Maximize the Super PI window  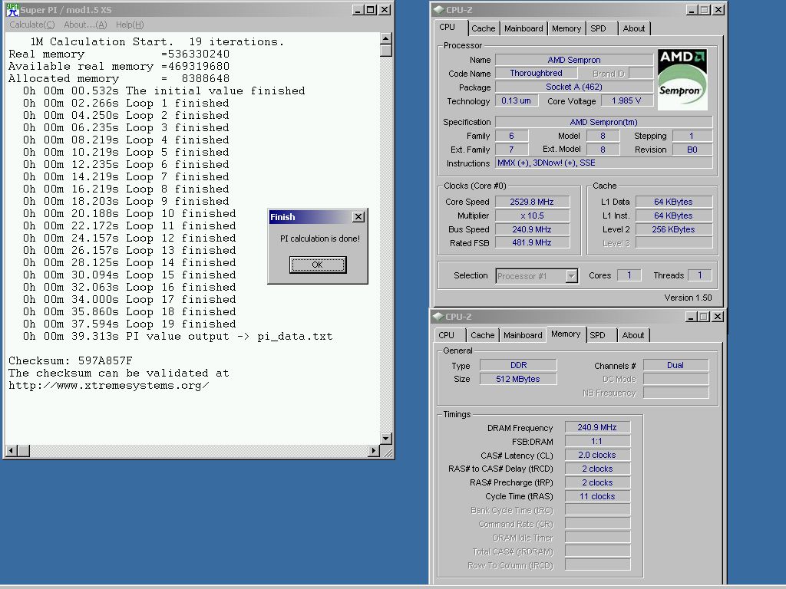371,9
